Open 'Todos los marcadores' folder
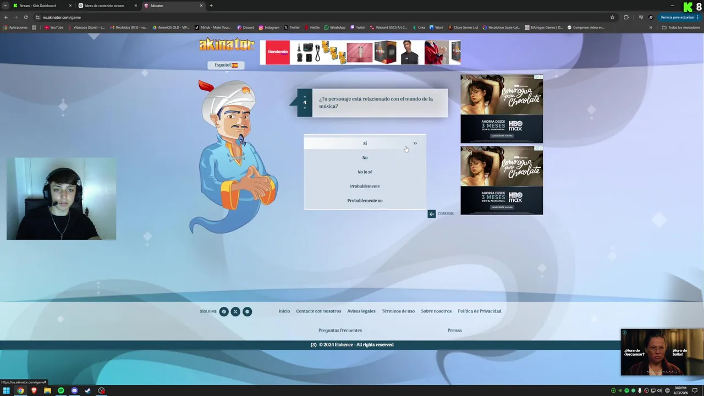Image resolution: width=704 pixels, height=396 pixels. (x=681, y=28)
